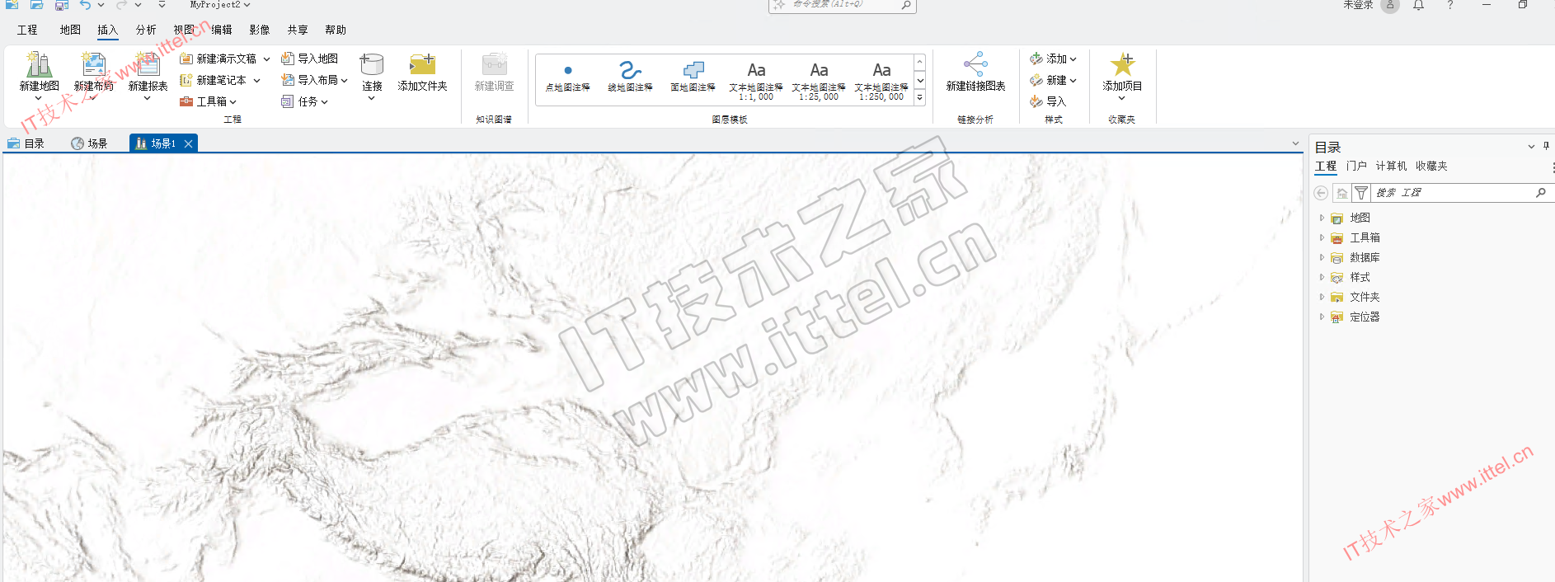Viewport: 1555px width, 582px height.
Task: Click the 添加文件夹 (Add Folder) icon
Action: (422, 65)
